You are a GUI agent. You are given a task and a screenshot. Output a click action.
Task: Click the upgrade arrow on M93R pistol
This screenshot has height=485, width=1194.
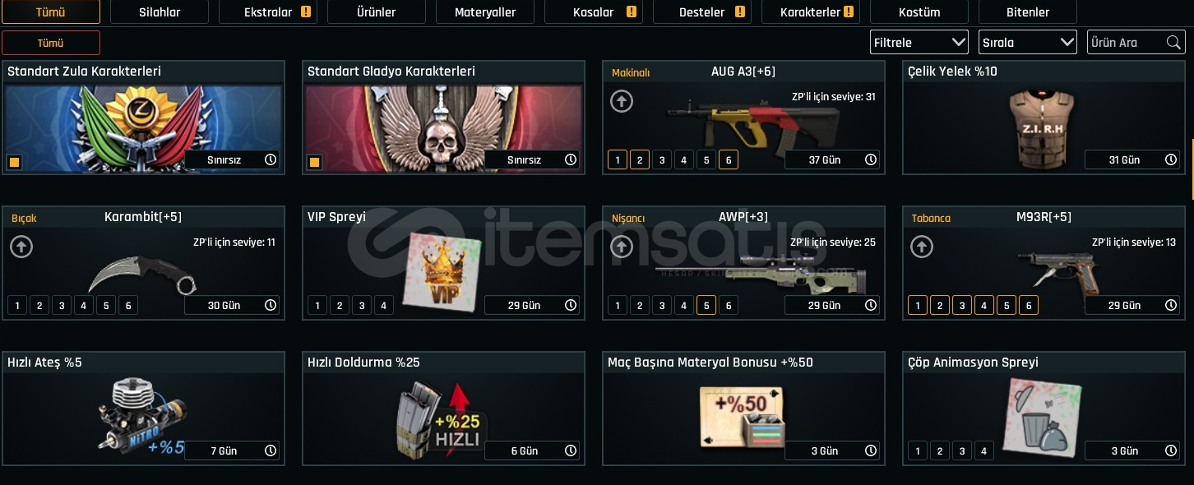(922, 247)
